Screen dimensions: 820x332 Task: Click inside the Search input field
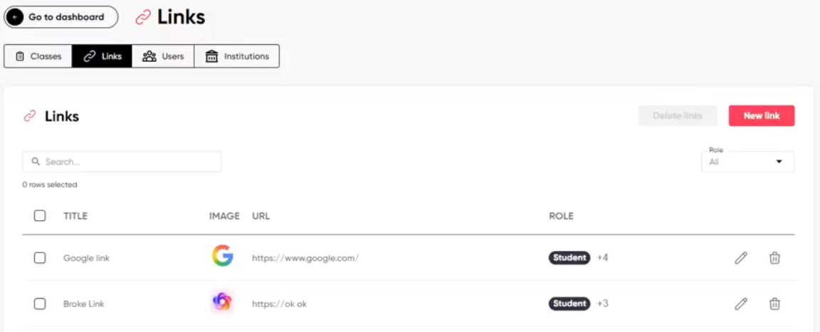tap(122, 162)
